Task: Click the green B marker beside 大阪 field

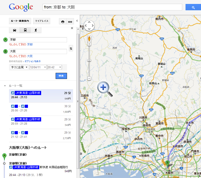Action: point(5,51)
